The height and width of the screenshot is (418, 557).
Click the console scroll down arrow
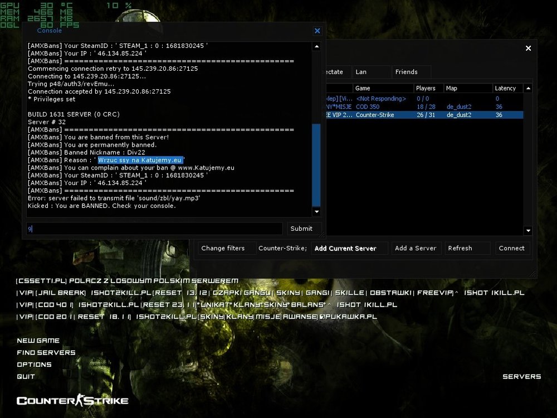(x=316, y=211)
